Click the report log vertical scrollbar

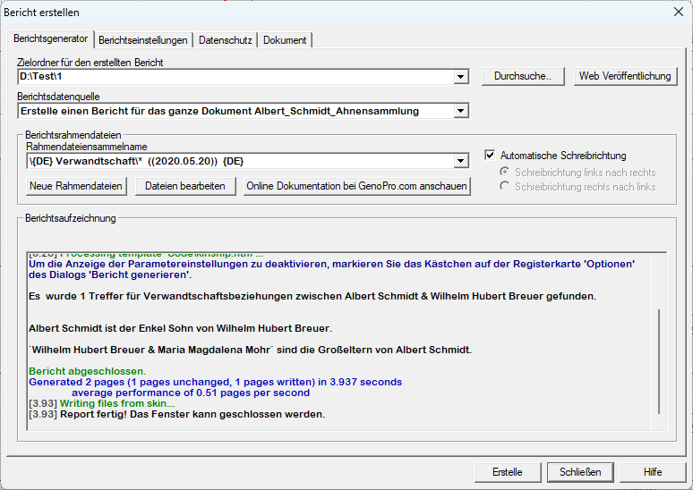coord(661,358)
